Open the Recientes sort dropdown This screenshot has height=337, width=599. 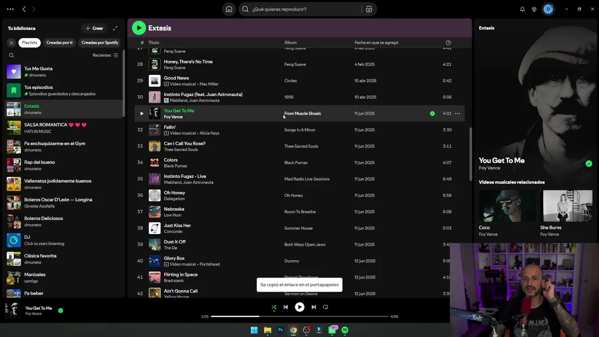(x=105, y=55)
